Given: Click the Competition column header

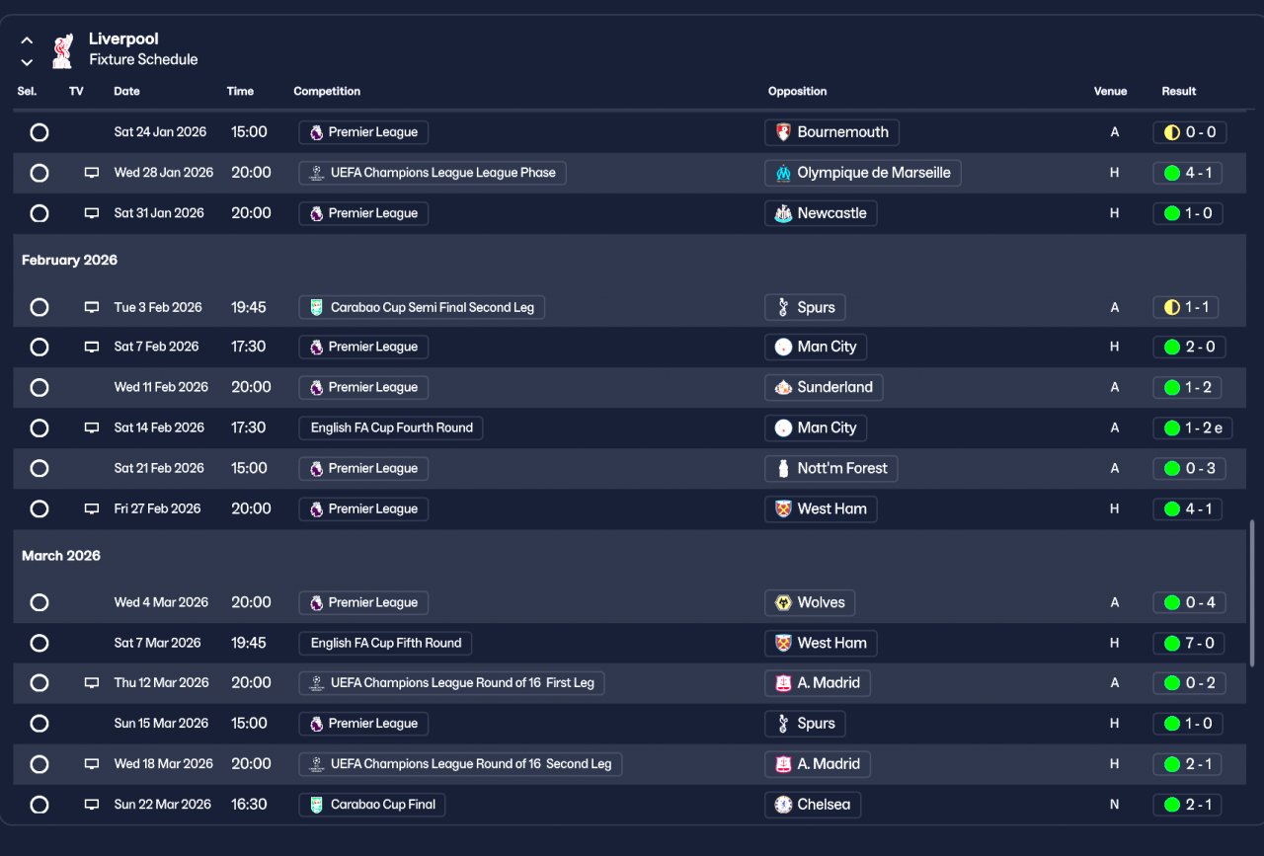Looking at the screenshot, I should pos(327,91).
